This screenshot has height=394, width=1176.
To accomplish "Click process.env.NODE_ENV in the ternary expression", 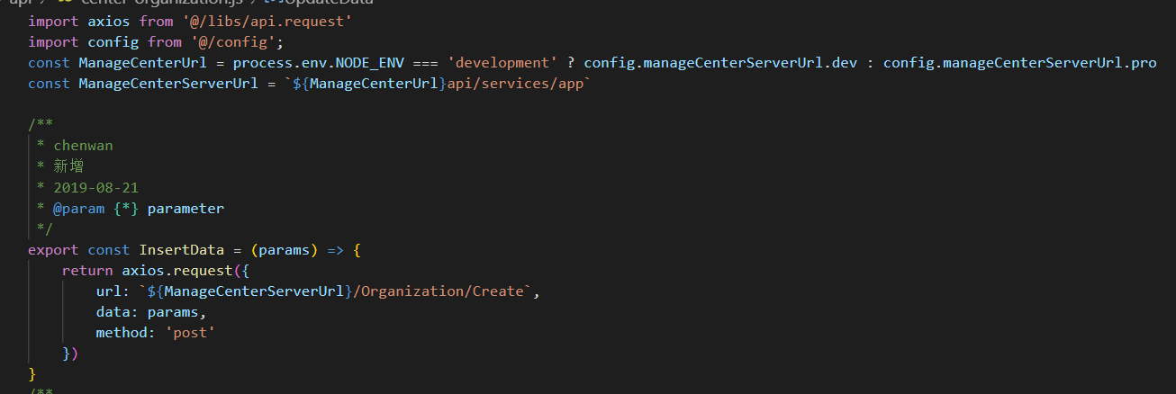I will point(317,63).
